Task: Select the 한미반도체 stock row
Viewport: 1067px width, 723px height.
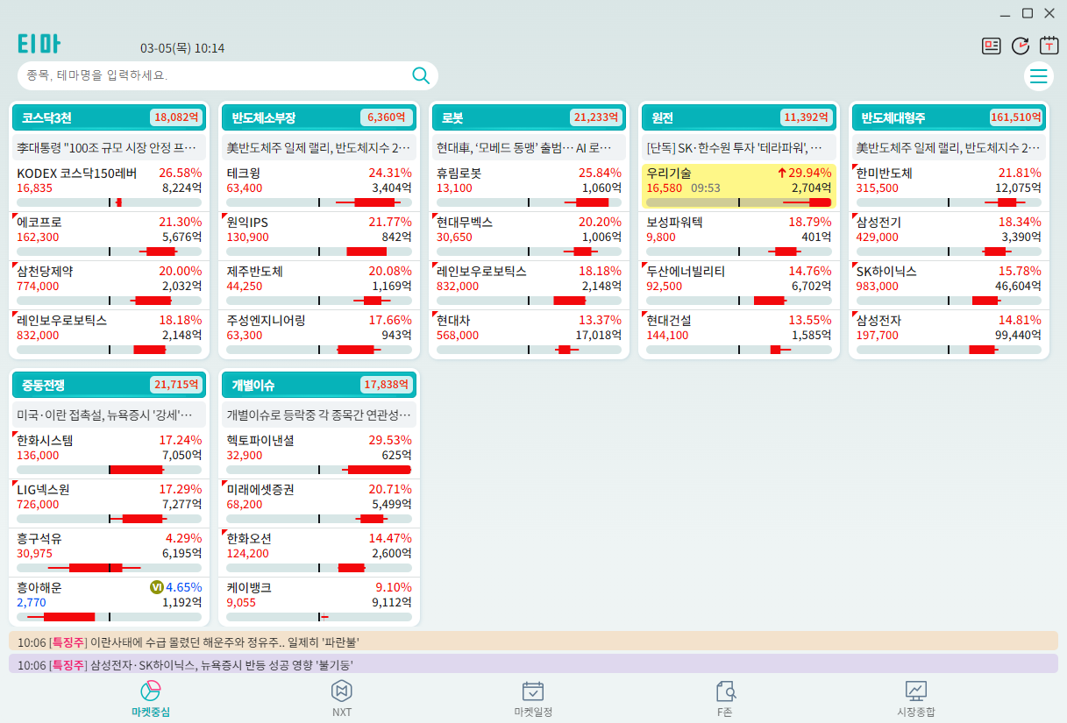Action: click(950, 187)
